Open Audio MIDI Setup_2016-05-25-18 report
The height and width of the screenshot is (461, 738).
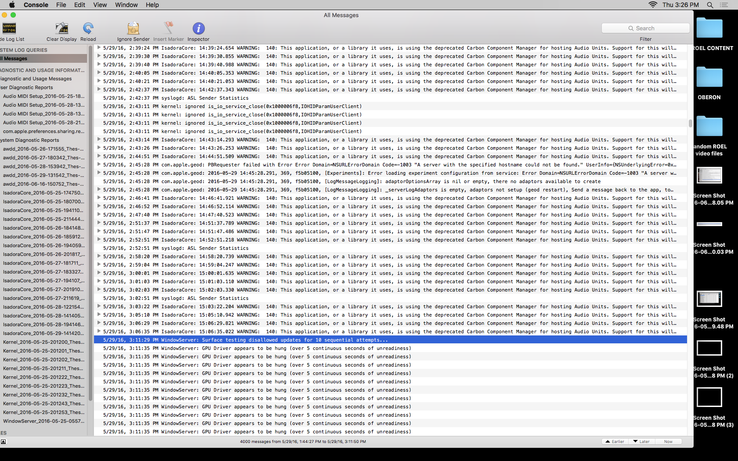coord(43,96)
